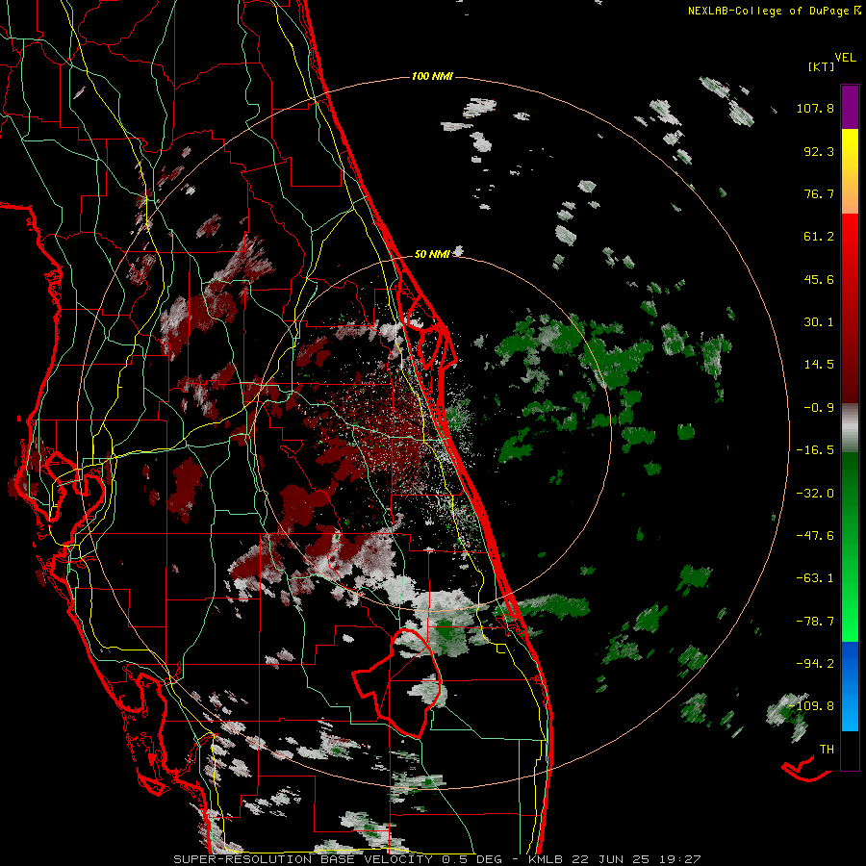Viewport: 866px width, 866px height.
Task: Select the -78.7 legend value
Action: pyautogui.click(x=815, y=622)
